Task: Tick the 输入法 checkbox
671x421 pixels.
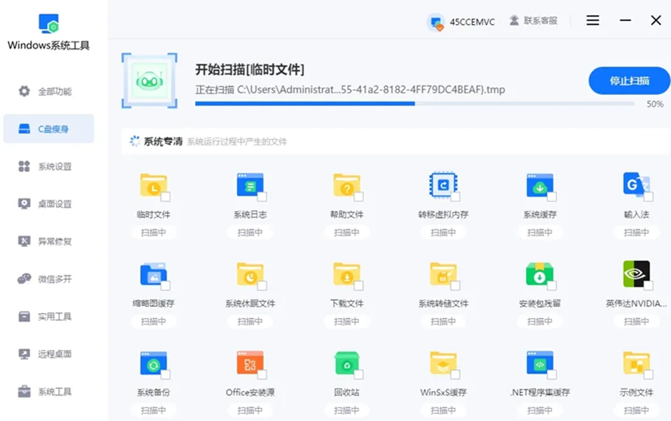Action: coord(649,197)
